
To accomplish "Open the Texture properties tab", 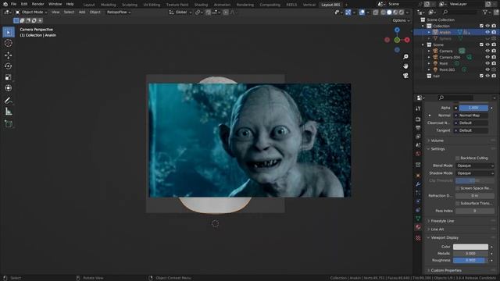I will [418, 238].
